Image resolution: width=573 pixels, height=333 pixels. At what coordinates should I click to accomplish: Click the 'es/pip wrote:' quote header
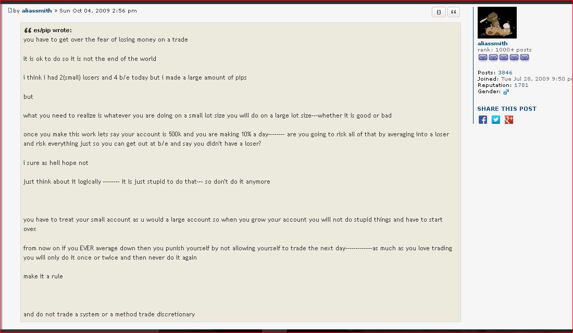coord(53,30)
